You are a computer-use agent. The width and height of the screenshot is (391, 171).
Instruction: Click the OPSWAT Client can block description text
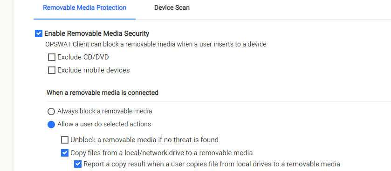[x=156, y=44]
